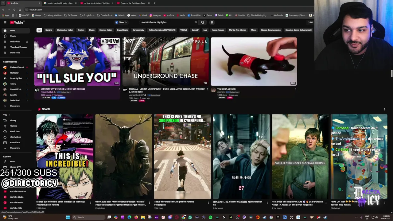
Task: Select the Trailers filter chip
Action: tap(81, 30)
